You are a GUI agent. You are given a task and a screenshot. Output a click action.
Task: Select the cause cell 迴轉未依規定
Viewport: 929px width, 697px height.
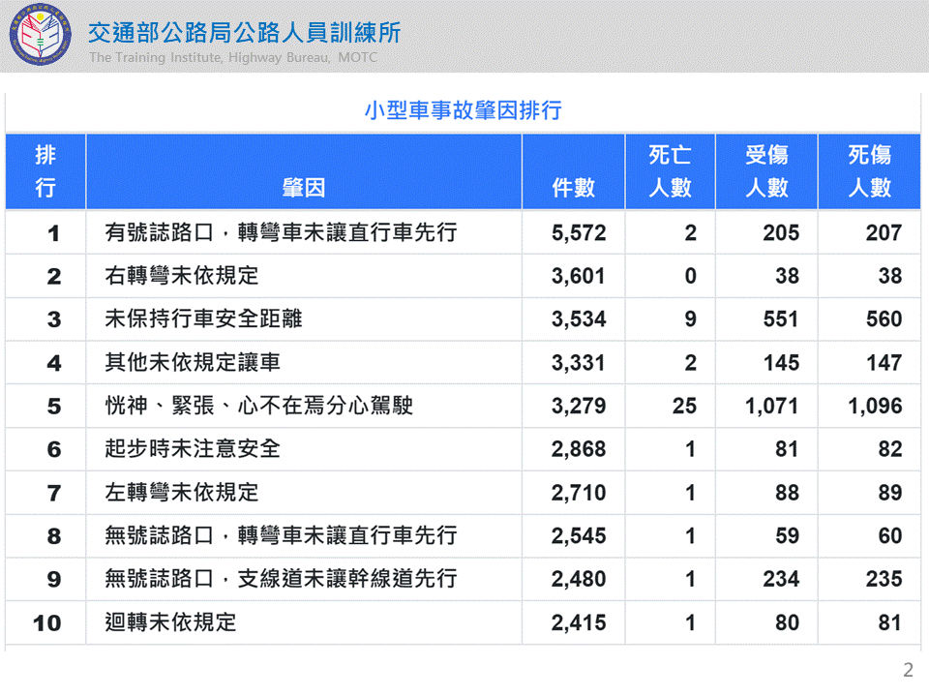(170, 622)
